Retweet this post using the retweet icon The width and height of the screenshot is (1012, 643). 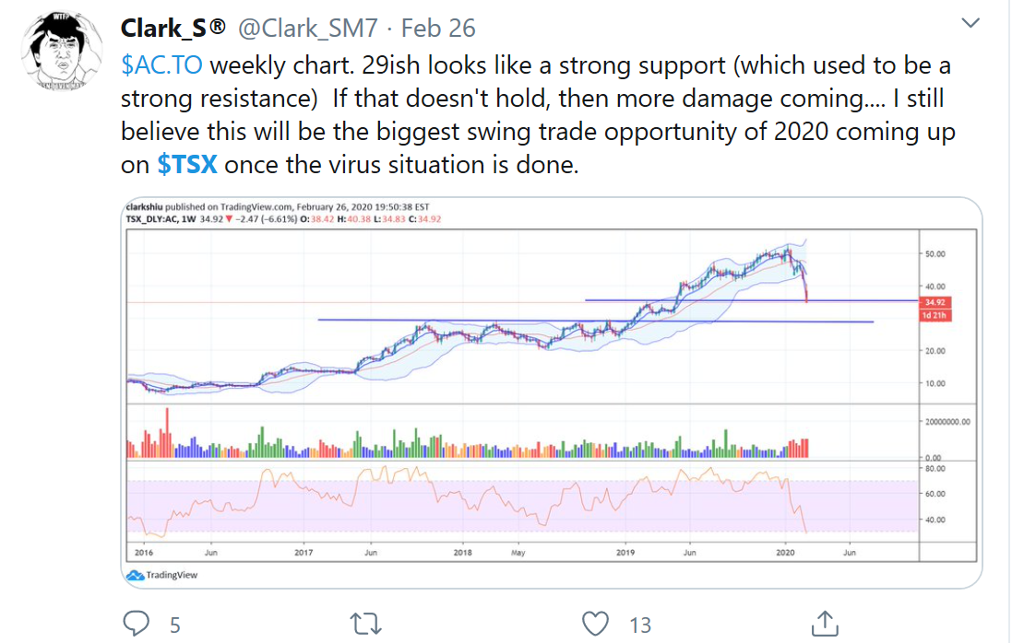tap(368, 623)
